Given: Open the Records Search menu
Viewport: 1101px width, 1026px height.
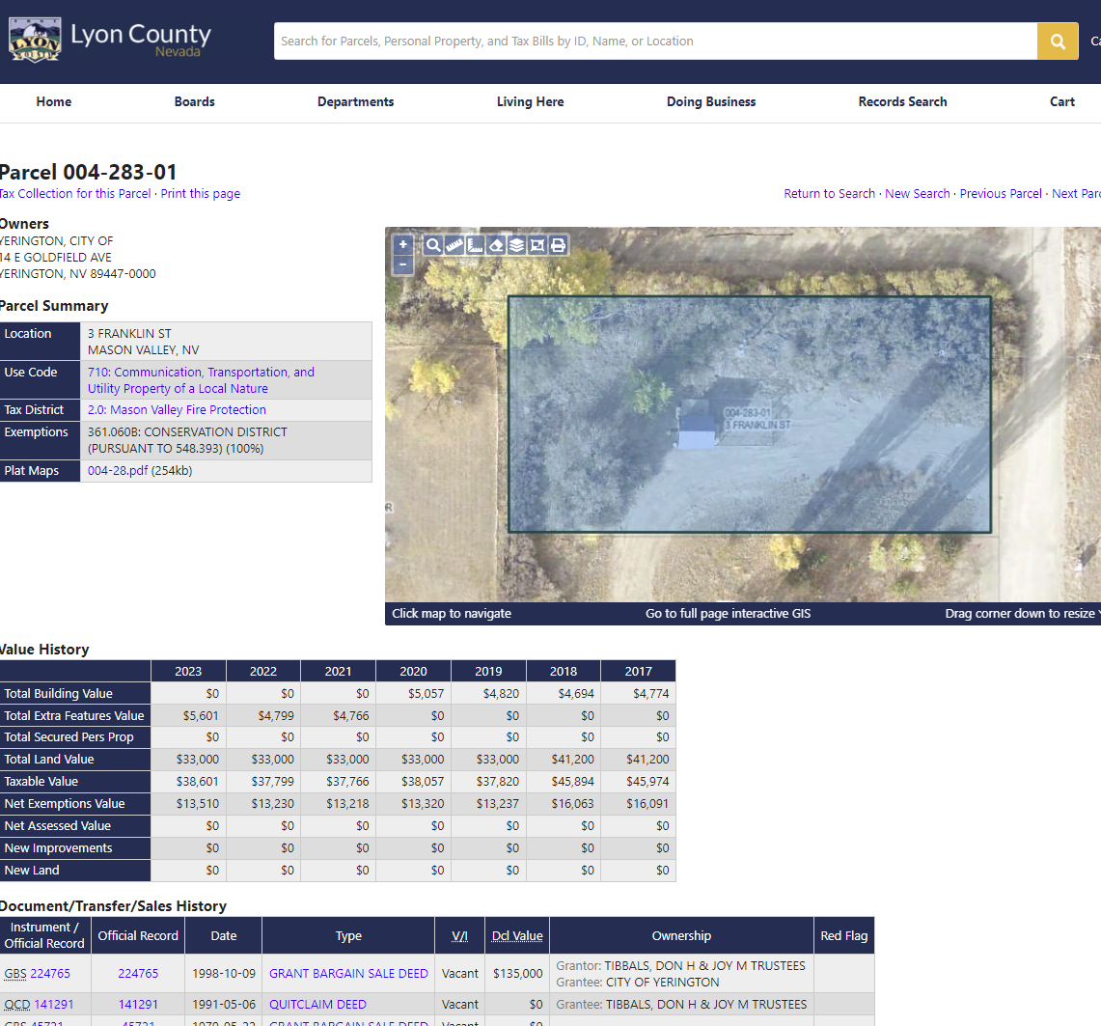Looking at the screenshot, I should 902,102.
